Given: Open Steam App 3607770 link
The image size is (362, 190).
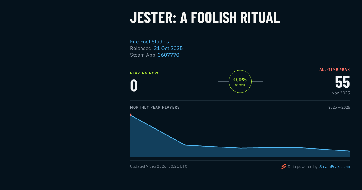Looking at the screenshot, I should [168, 55].
